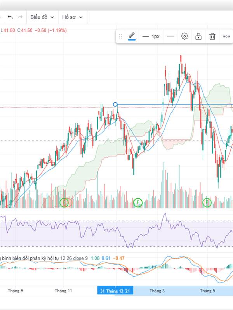
Task: Open drawing settings gear icon
Action: coord(184,36)
